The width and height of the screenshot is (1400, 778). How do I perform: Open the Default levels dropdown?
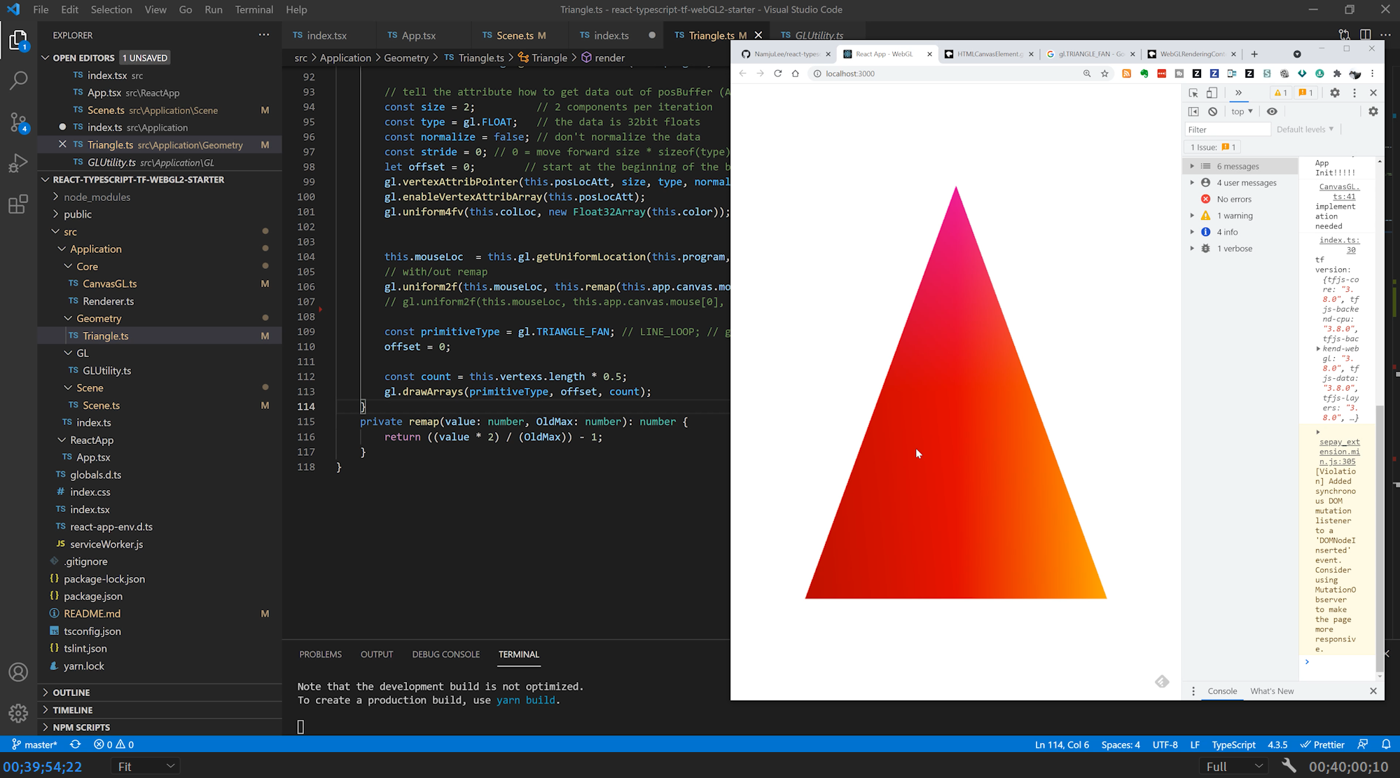tap(1305, 130)
